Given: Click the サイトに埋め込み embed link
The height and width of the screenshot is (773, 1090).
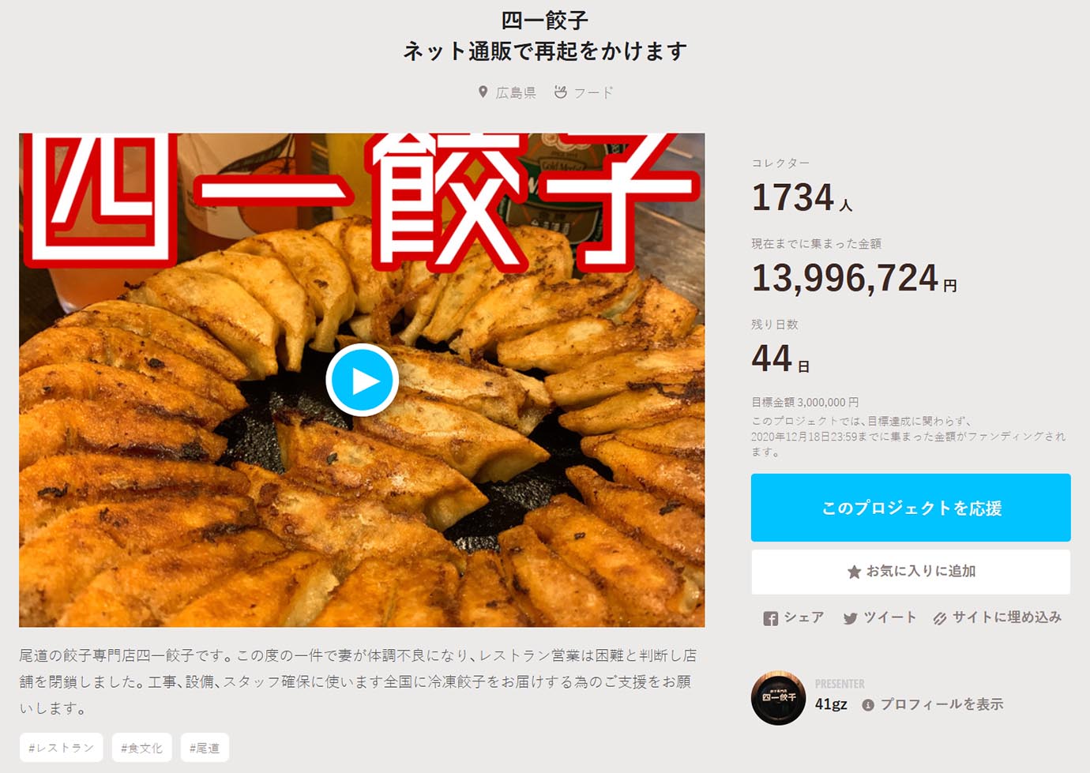Looking at the screenshot, I should coord(1006,617).
